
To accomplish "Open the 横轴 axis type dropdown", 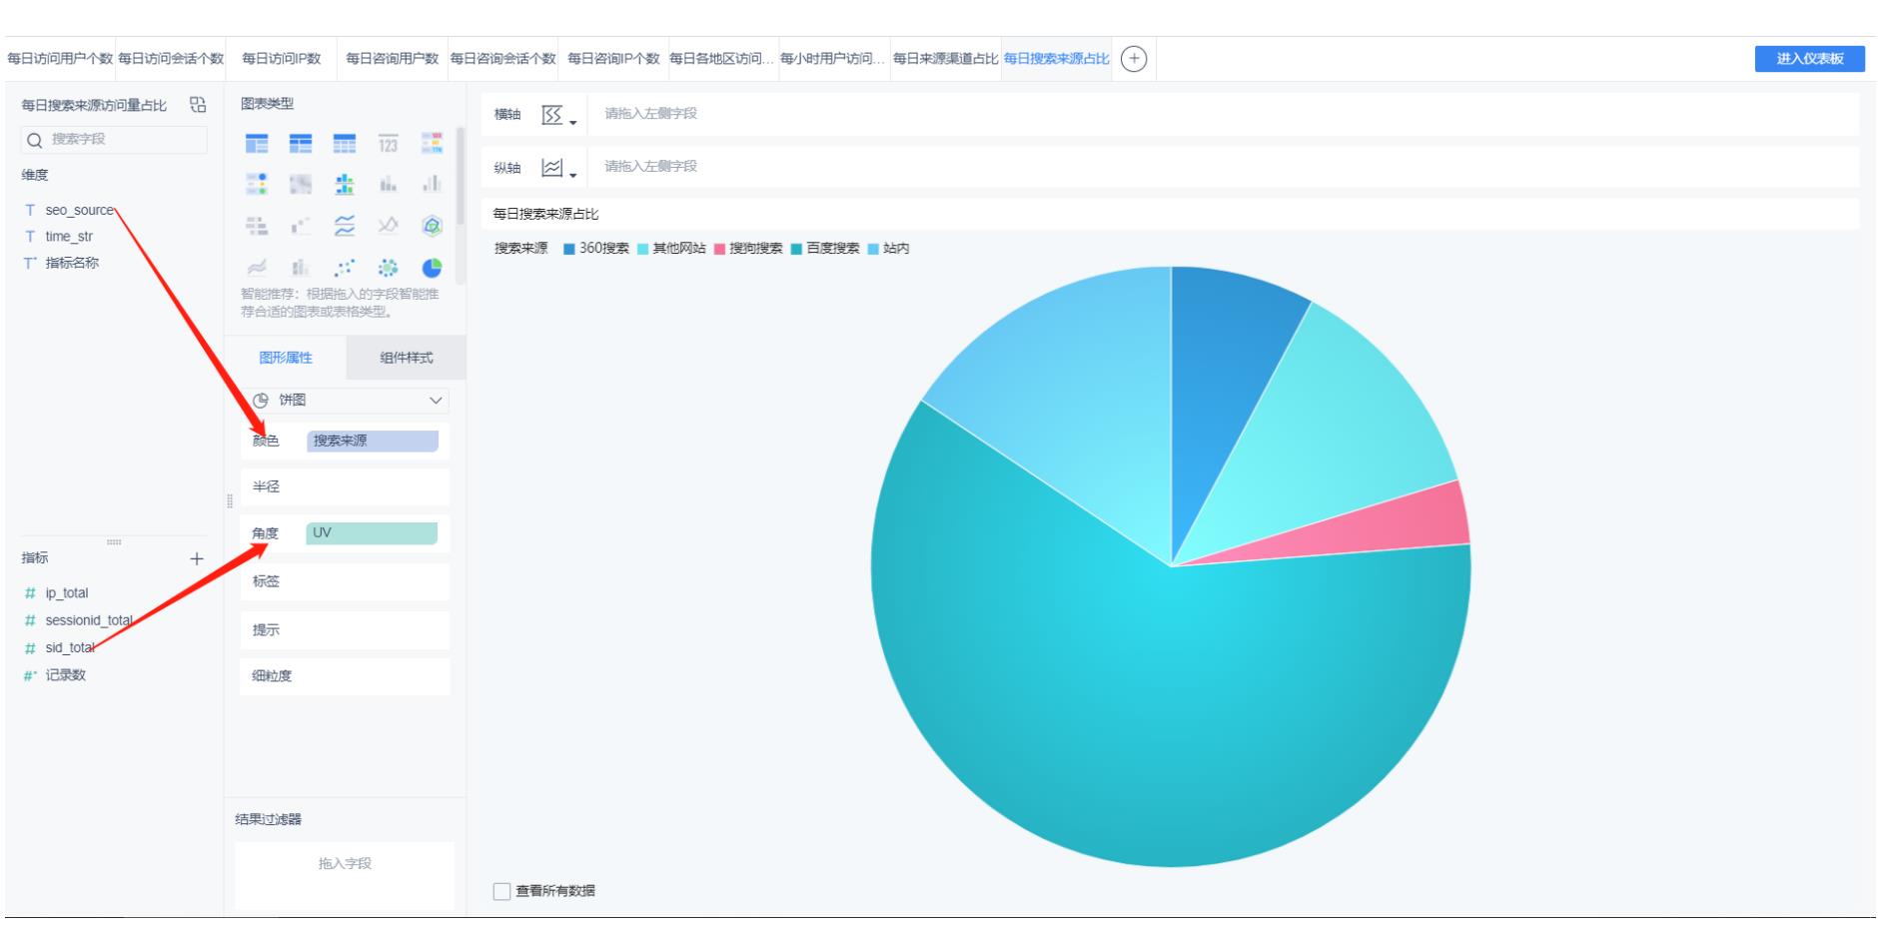I will click(x=559, y=115).
